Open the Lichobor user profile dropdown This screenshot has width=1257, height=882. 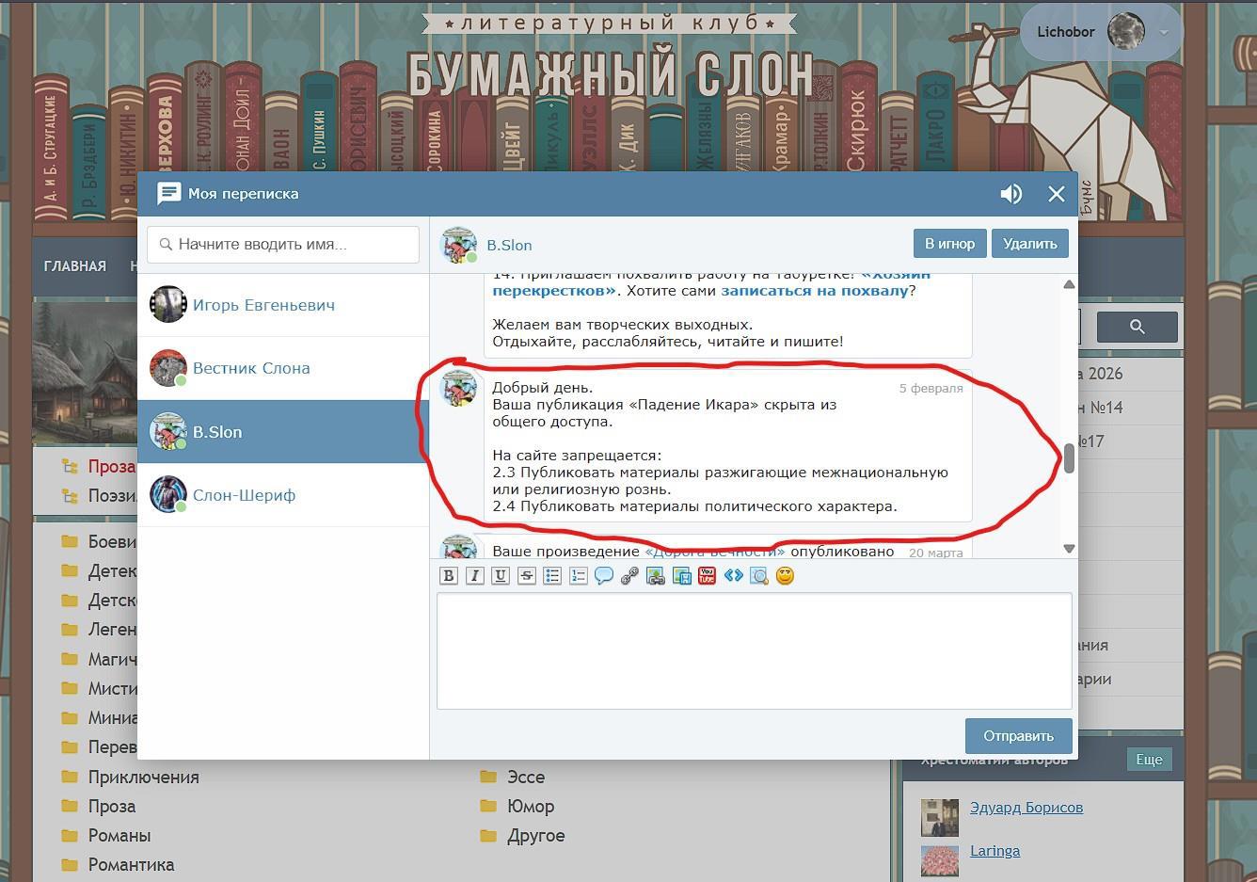click(1164, 32)
